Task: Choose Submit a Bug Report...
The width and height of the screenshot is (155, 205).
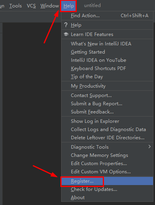Action: tap(107, 104)
